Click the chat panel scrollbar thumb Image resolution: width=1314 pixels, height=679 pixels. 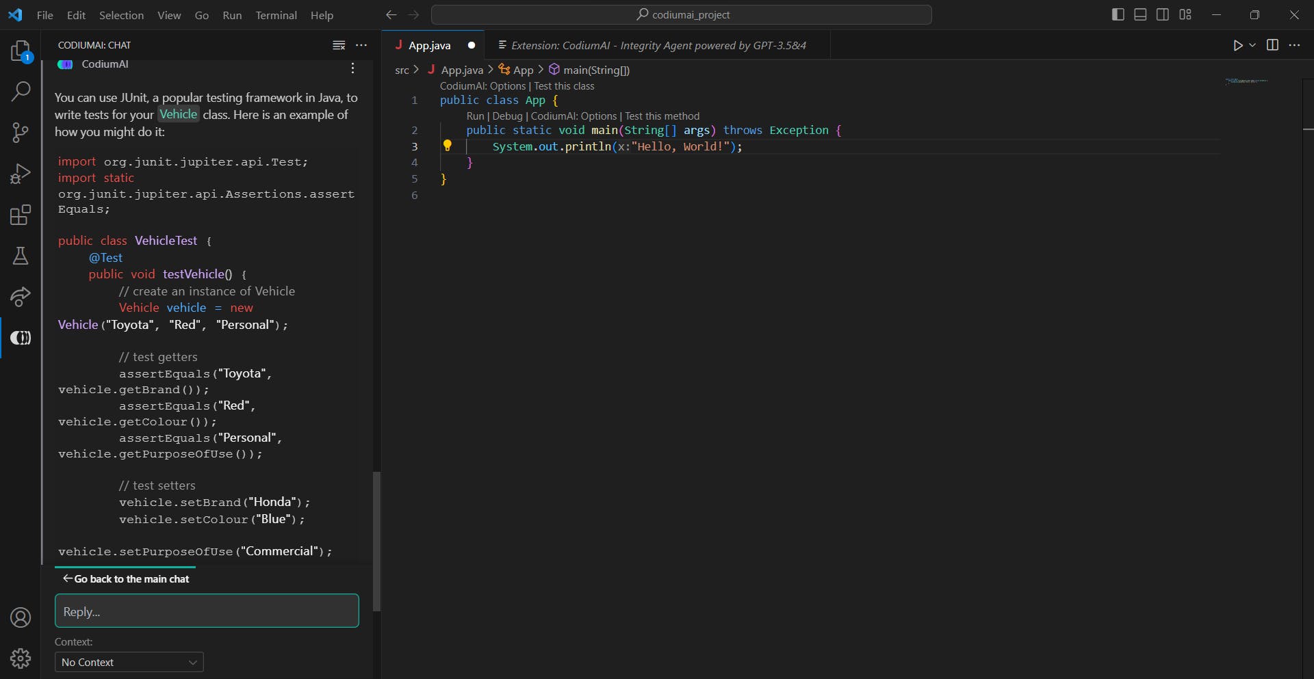pyautogui.click(x=376, y=541)
